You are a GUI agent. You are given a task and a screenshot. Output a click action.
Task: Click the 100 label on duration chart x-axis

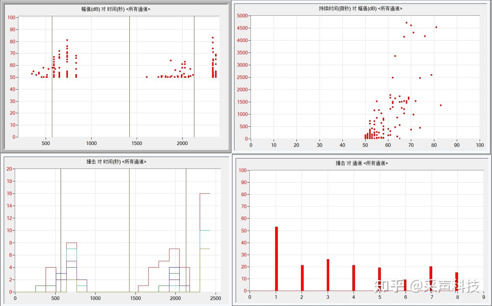(480, 145)
